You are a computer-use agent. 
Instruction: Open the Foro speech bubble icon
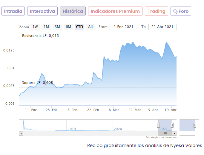pyautogui.click(x=175, y=12)
